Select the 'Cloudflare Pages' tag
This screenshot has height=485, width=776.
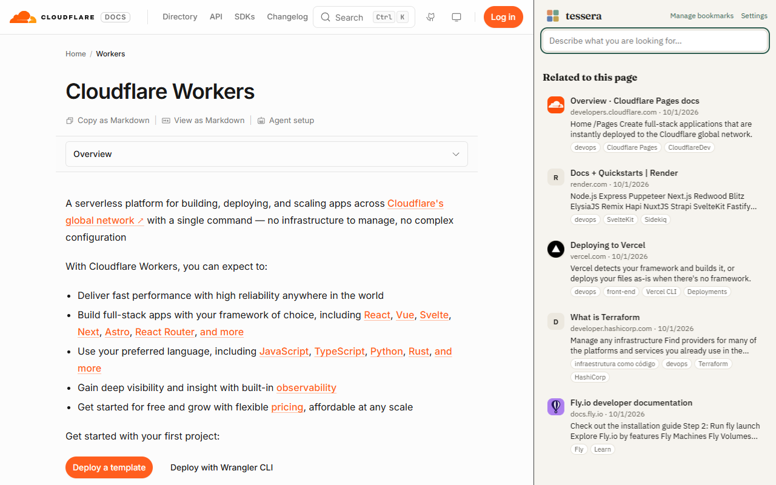(632, 147)
